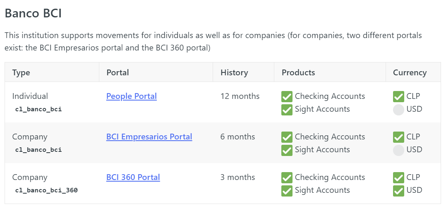Click Sight Accounts checkmark for BCI 360

[x=287, y=191]
